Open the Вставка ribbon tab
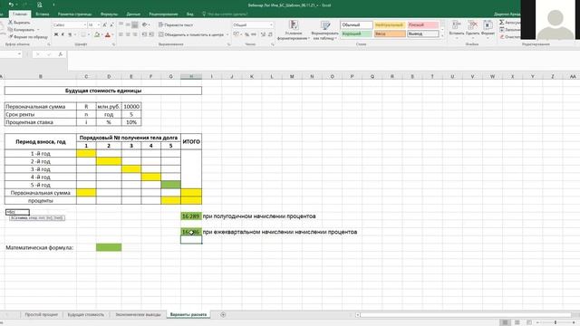Image resolution: width=580 pixels, height=326 pixels. [x=43, y=14]
